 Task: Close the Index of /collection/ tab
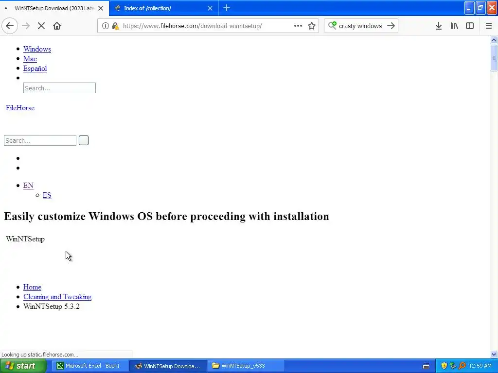click(x=210, y=8)
